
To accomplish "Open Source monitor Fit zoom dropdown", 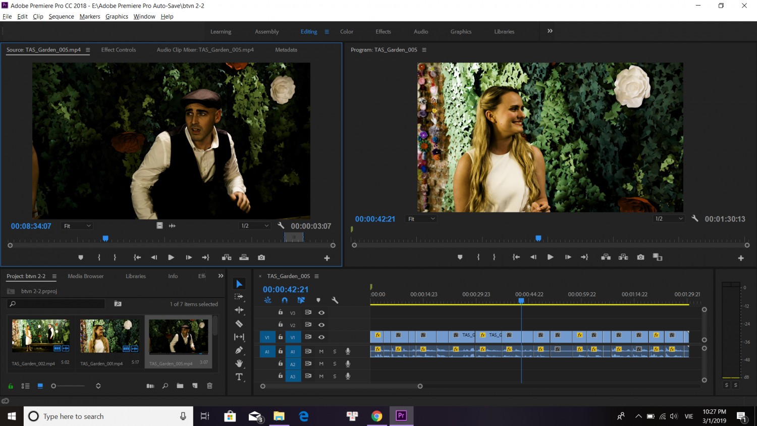I will (77, 226).
